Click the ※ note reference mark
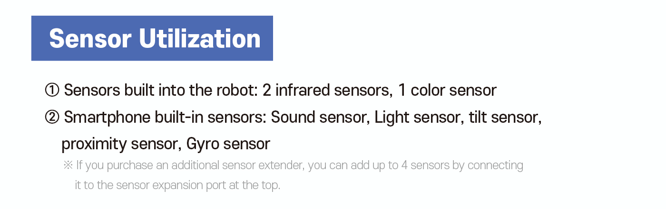Image resolution: width=666 pixels, height=209 pixels. [68, 165]
